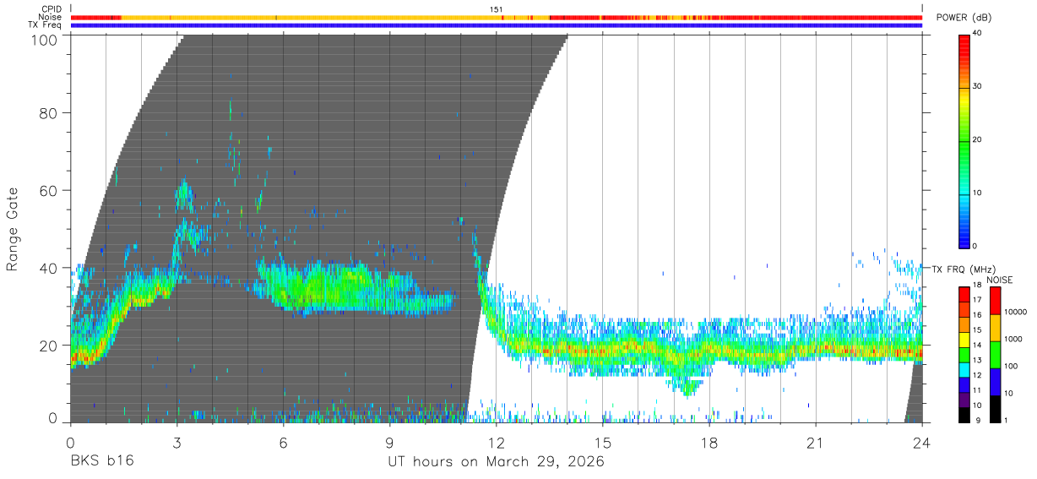This screenshot has width=1037, height=479.
Task: Click the 40 tick on the Range Gate axis
Action: click(48, 268)
